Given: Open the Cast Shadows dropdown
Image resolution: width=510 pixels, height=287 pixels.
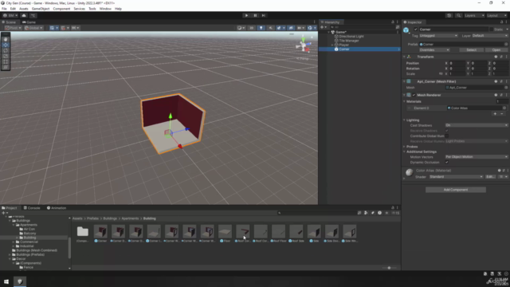Looking at the screenshot, I should pos(477,125).
